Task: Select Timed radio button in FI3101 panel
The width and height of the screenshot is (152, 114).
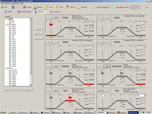Action: pyautogui.click(x=69, y=31)
